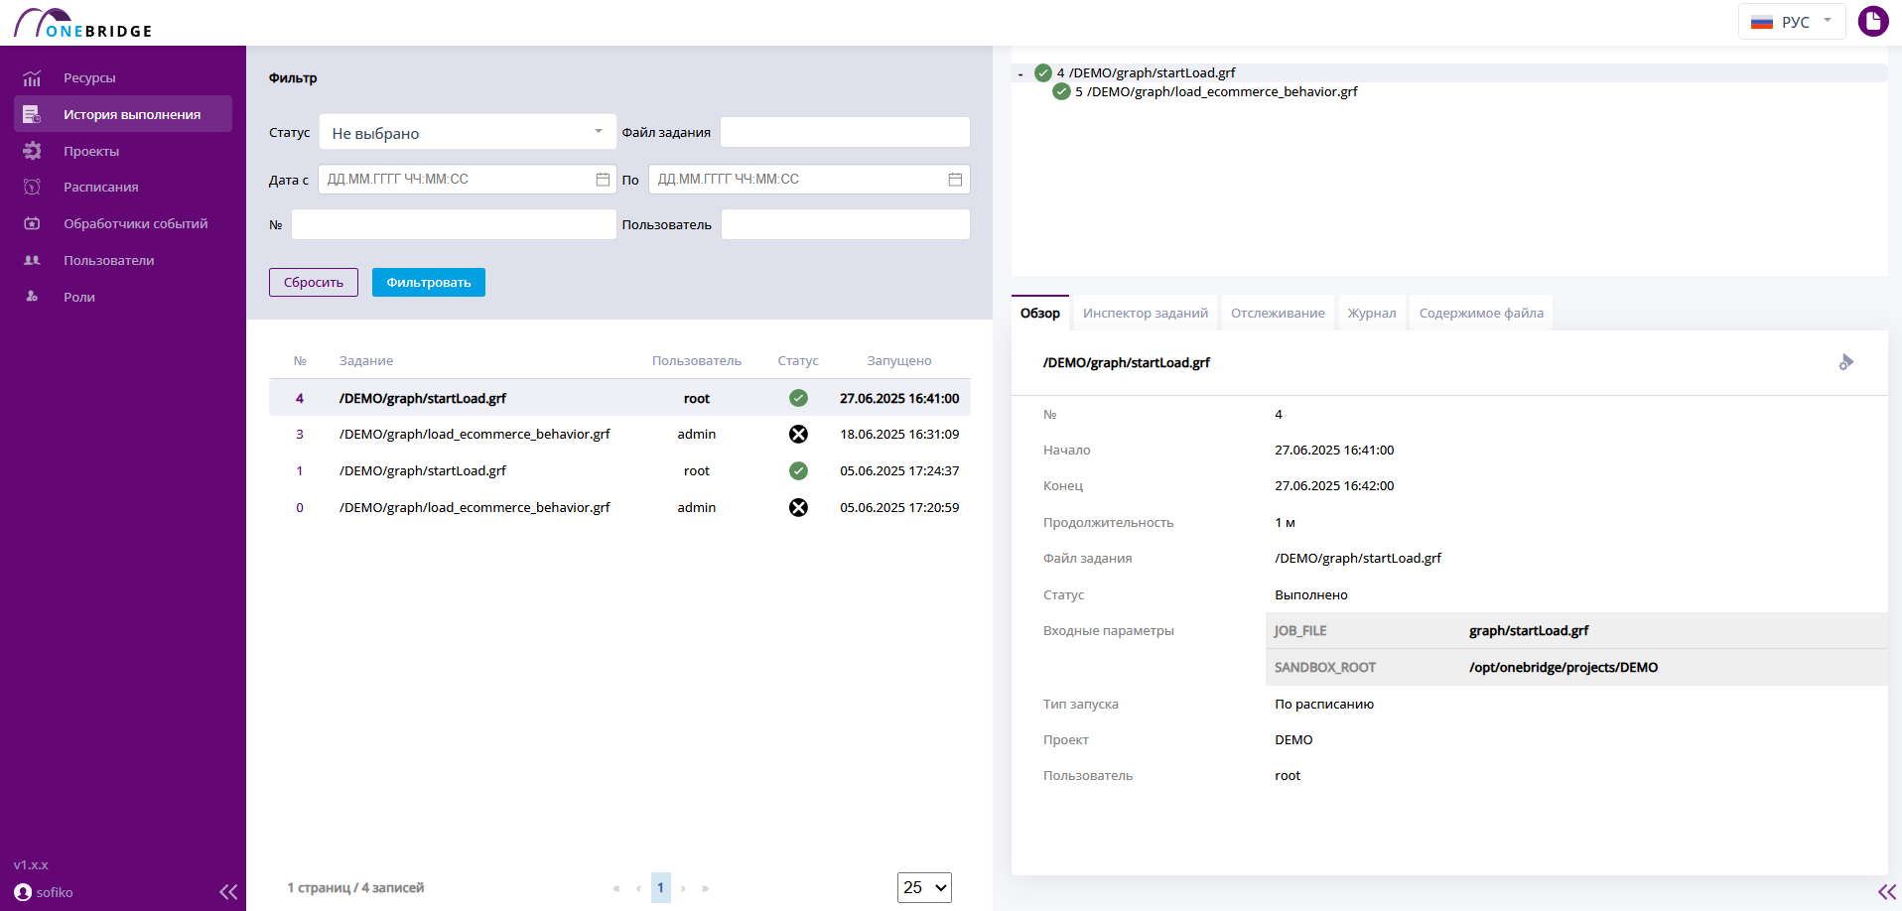Focus the № filter input field
The image size is (1902, 911).
(x=454, y=224)
